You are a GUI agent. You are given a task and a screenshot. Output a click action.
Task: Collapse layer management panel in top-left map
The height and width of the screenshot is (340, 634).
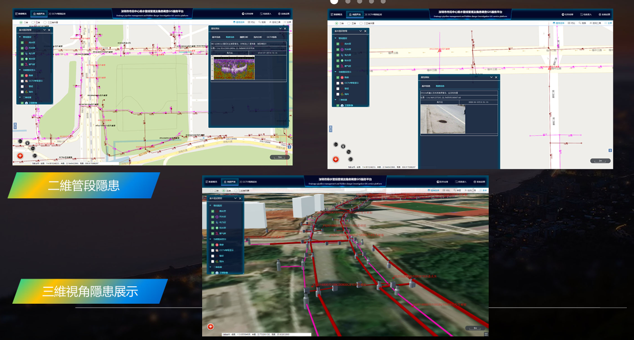coord(43,30)
